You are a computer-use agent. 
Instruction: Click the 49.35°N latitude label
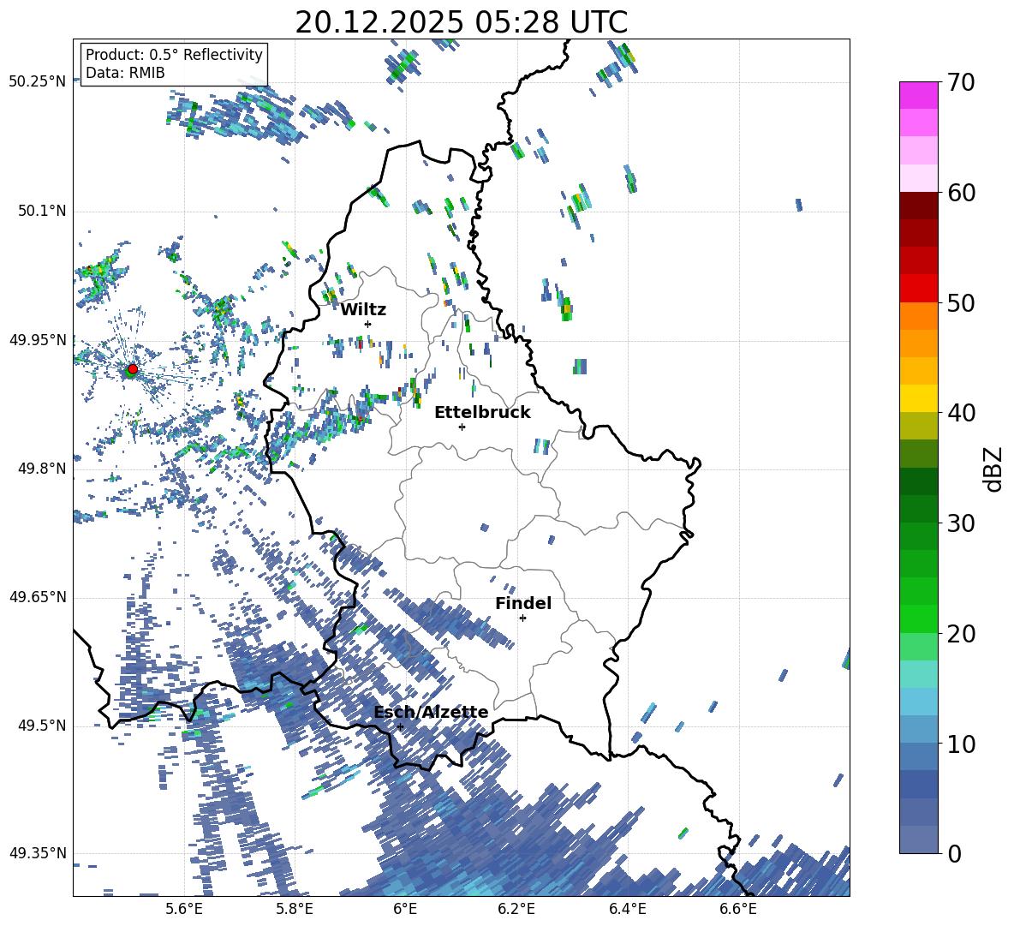[x=38, y=853]
